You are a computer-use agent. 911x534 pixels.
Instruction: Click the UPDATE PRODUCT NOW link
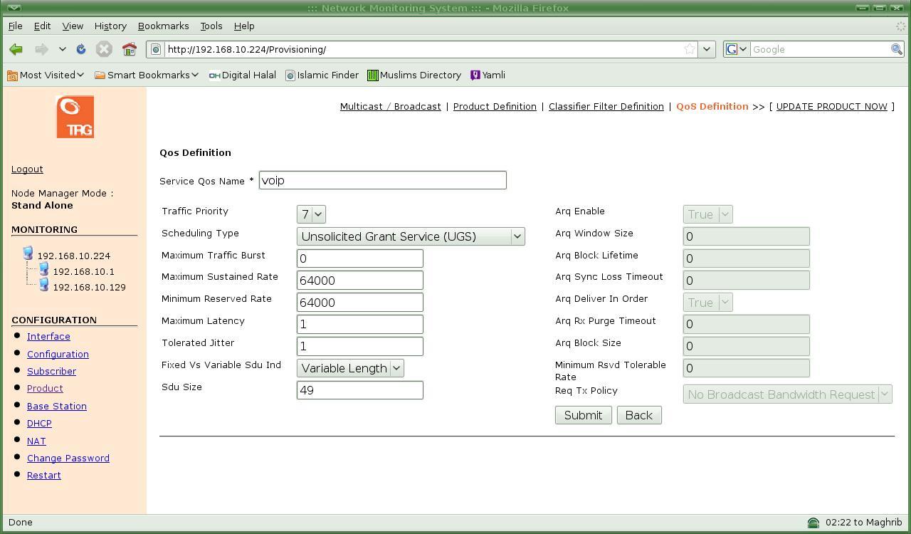[x=831, y=106]
